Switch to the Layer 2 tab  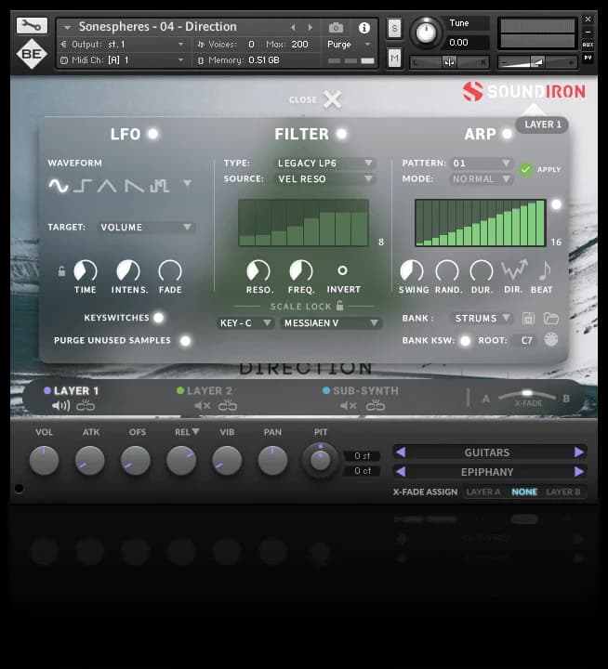[x=209, y=391]
